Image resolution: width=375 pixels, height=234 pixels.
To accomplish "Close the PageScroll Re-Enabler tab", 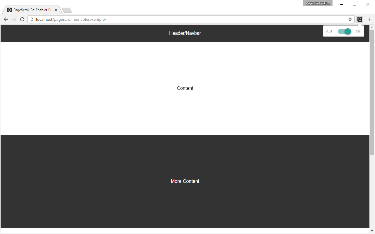I will click(56, 10).
